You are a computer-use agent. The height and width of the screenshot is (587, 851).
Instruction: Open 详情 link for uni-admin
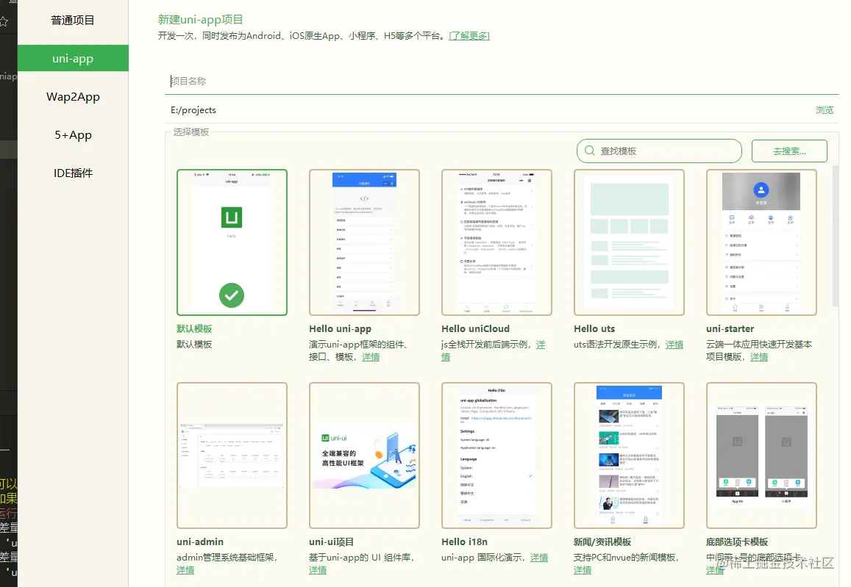coord(185,570)
